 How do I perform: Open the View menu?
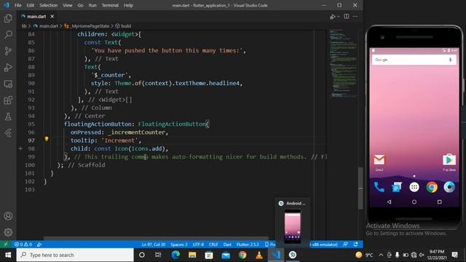(68, 5)
